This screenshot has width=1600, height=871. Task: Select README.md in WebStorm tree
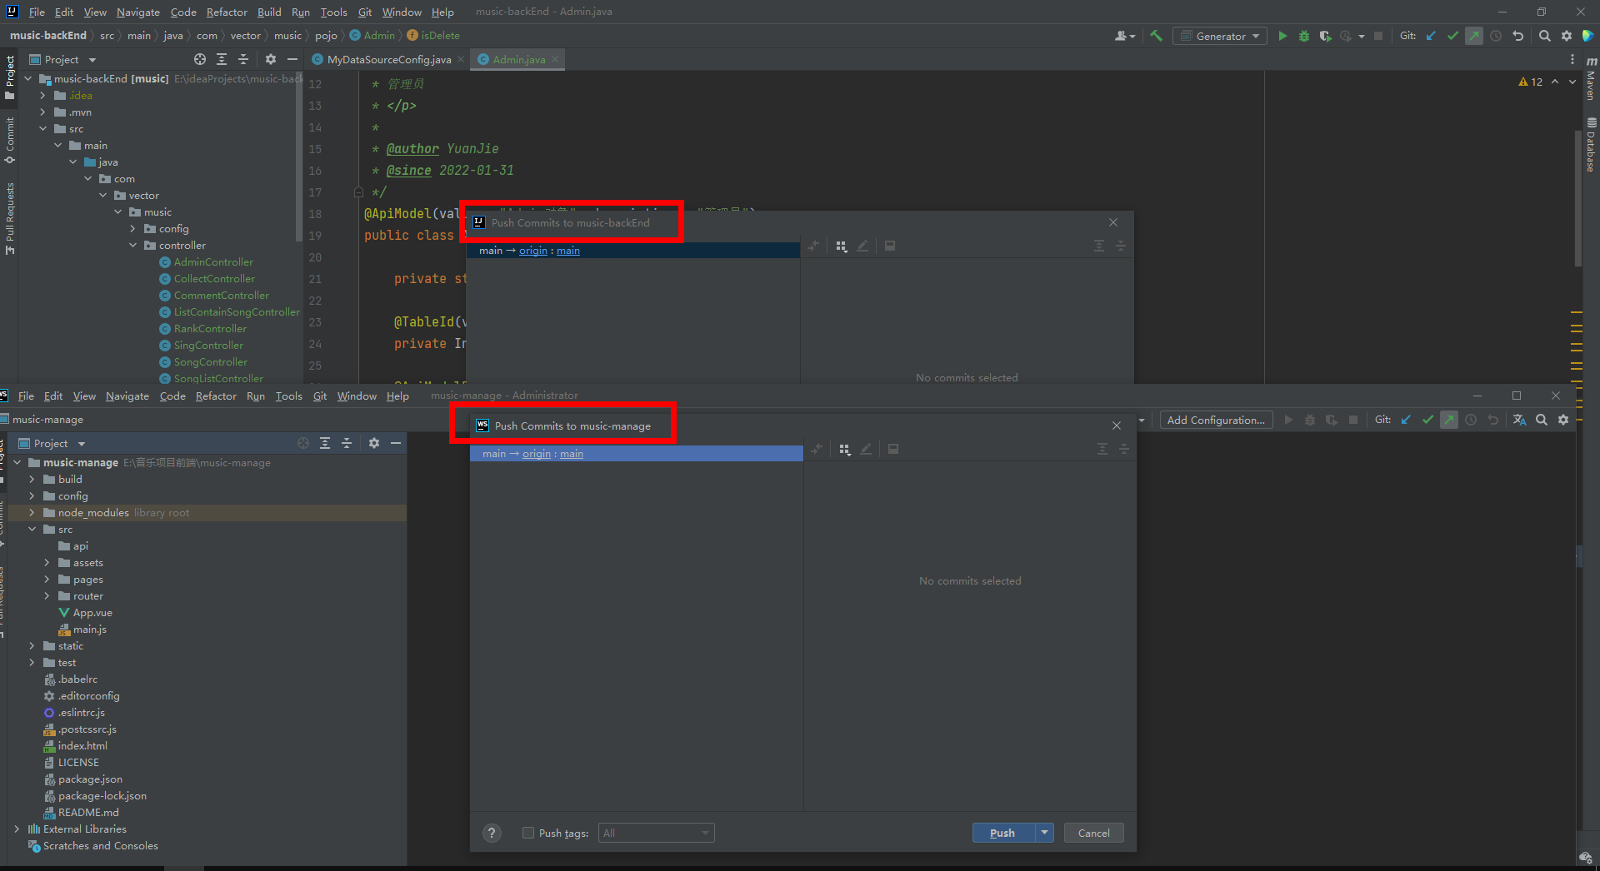87,813
